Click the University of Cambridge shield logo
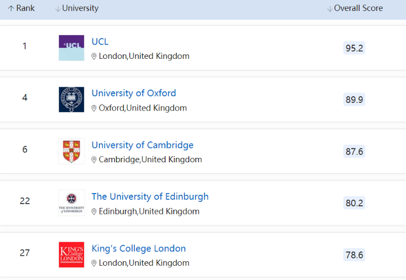 pyautogui.click(x=72, y=151)
